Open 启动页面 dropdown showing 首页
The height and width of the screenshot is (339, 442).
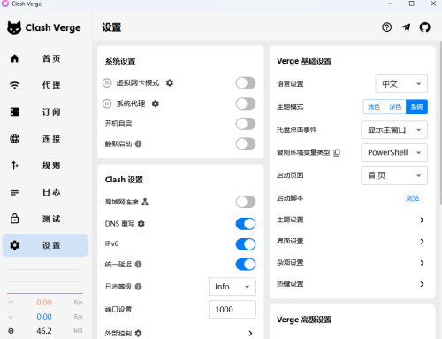tap(394, 175)
